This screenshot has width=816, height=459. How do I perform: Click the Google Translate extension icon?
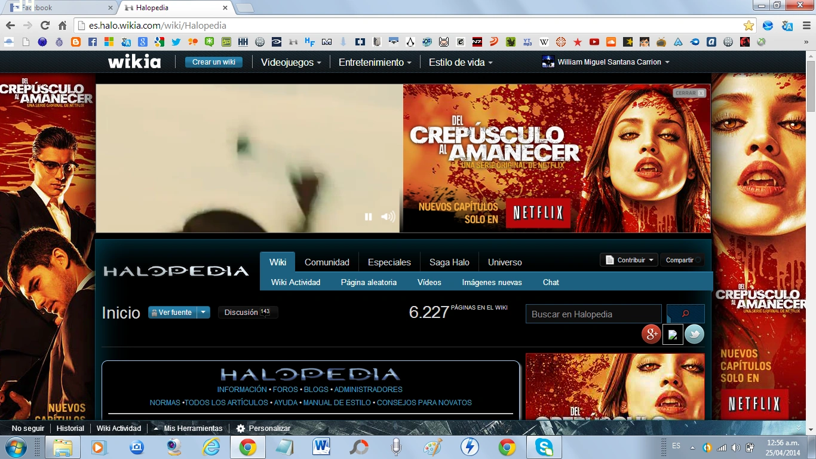tap(787, 26)
